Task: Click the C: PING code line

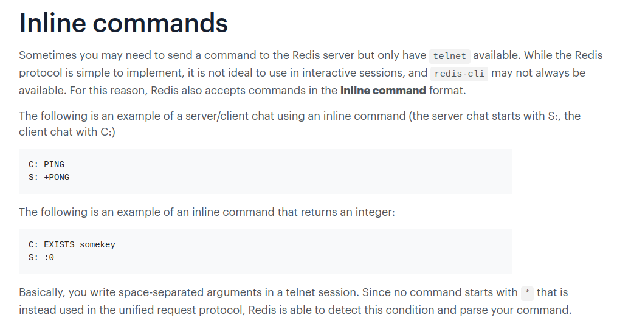Action: tap(46, 164)
